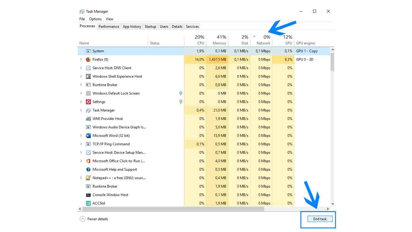The width and height of the screenshot is (412, 232).
Task: Click the Firefox icon in process list
Action: click(x=88, y=60)
